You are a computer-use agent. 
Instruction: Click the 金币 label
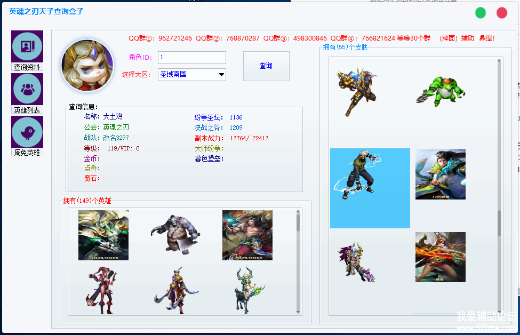[92, 158]
